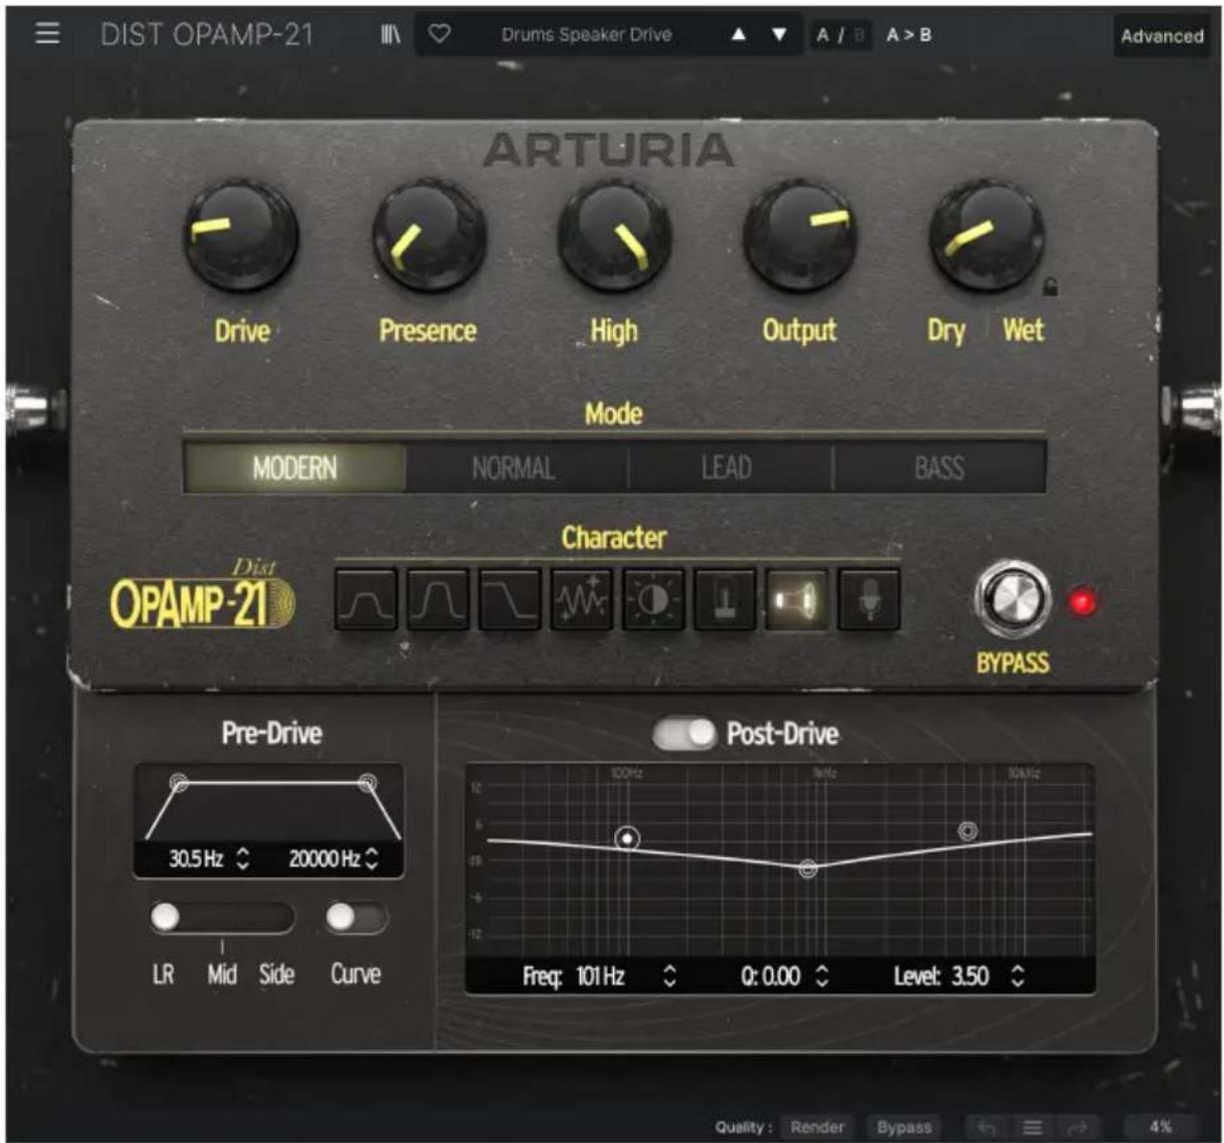This screenshot has width=1224, height=1143.
Task: Click the Side label under the slider
Action: [277, 975]
